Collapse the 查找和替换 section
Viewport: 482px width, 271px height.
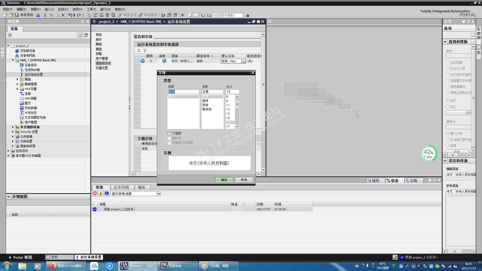(445, 42)
